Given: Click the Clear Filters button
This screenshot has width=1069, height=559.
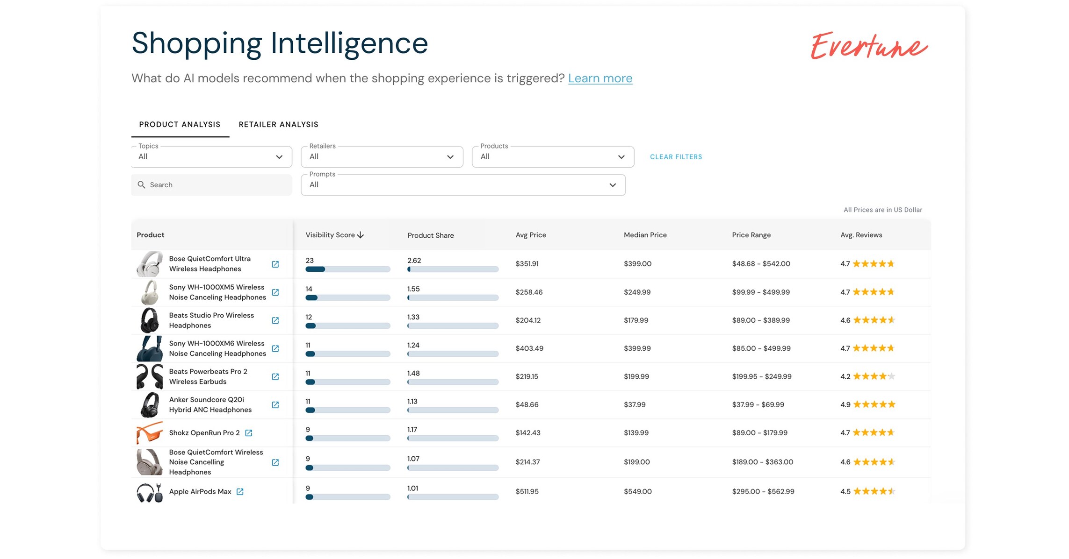Looking at the screenshot, I should pyautogui.click(x=675, y=156).
